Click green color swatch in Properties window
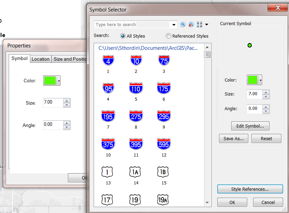The height and width of the screenshot is (213, 289). [50, 81]
